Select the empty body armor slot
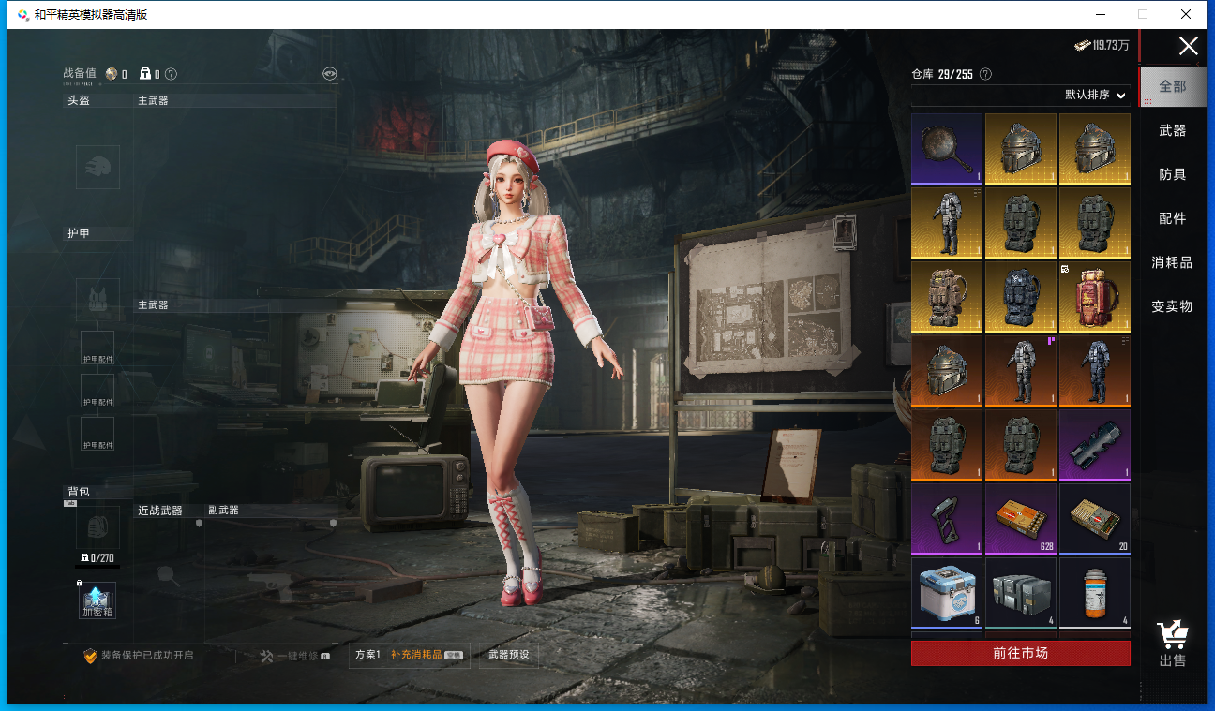This screenshot has width=1215, height=711. (x=97, y=300)
